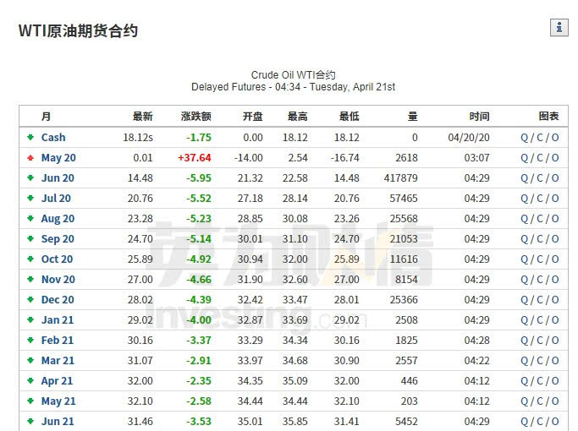The height and width of the screenshot is (431, 578).
Task: Click the down arrow icon beside Jun 21
Action: [30, 421]
